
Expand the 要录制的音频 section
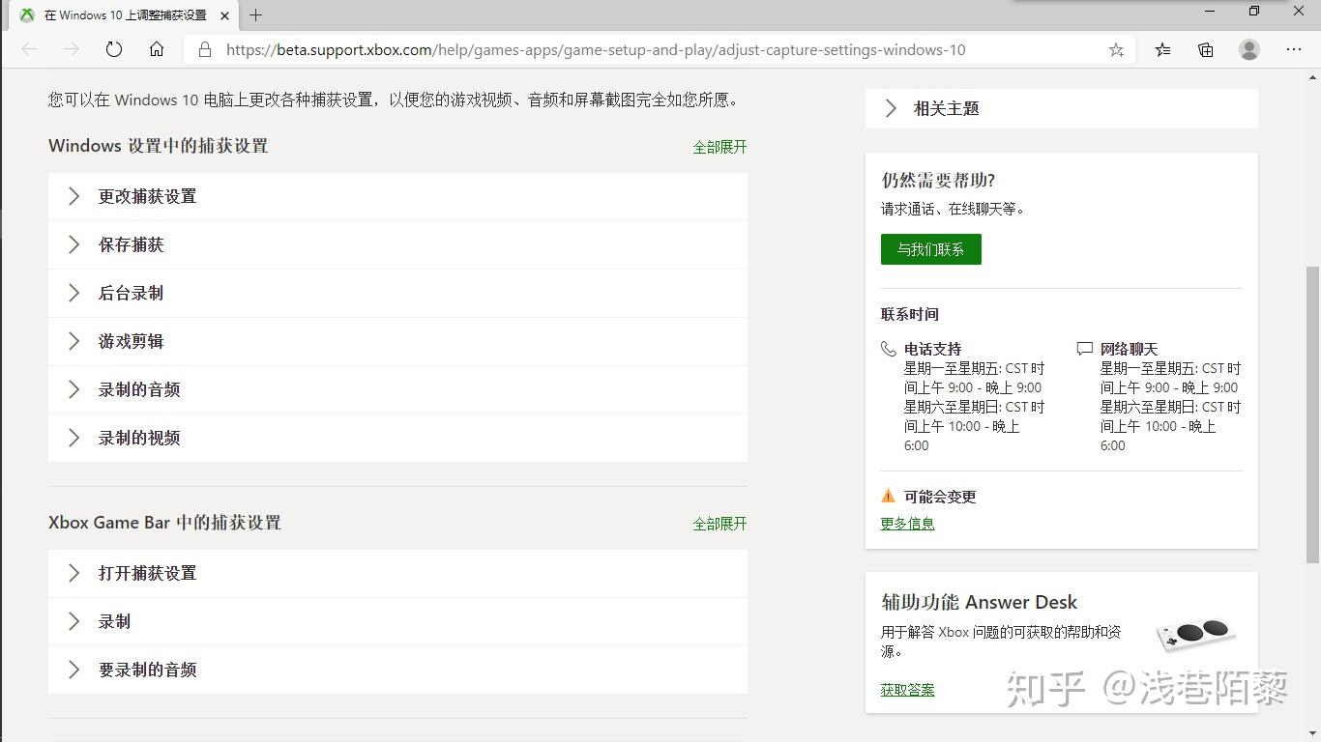click(397, 670)
